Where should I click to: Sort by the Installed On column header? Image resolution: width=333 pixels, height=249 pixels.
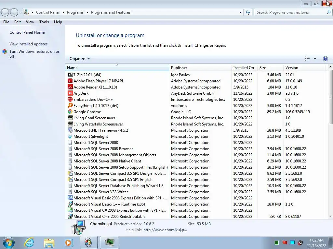[244, 67]
